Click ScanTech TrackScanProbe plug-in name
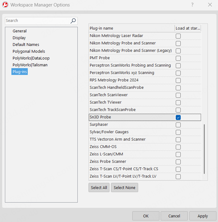 [113, 110]
